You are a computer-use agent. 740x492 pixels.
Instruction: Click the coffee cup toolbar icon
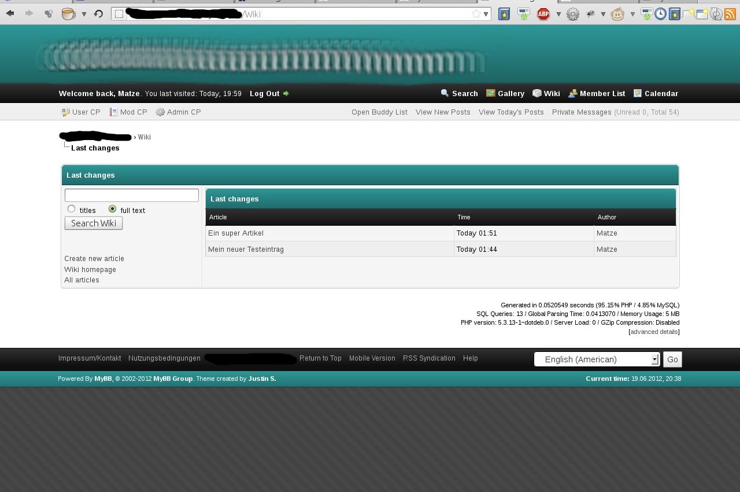[68, 14]
